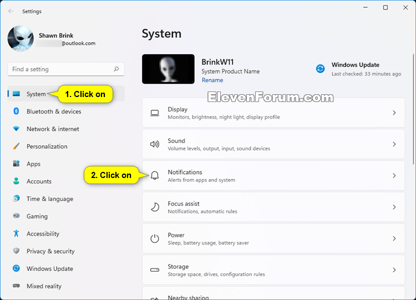Click the Windows Update sync icon at top

point(320,69)
